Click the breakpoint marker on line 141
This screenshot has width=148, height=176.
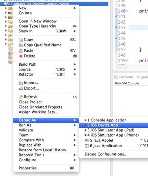116,16
